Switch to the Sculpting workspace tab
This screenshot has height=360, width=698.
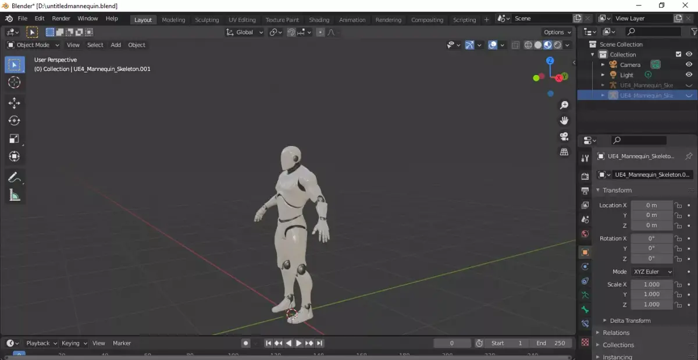[x=207, y=20]
